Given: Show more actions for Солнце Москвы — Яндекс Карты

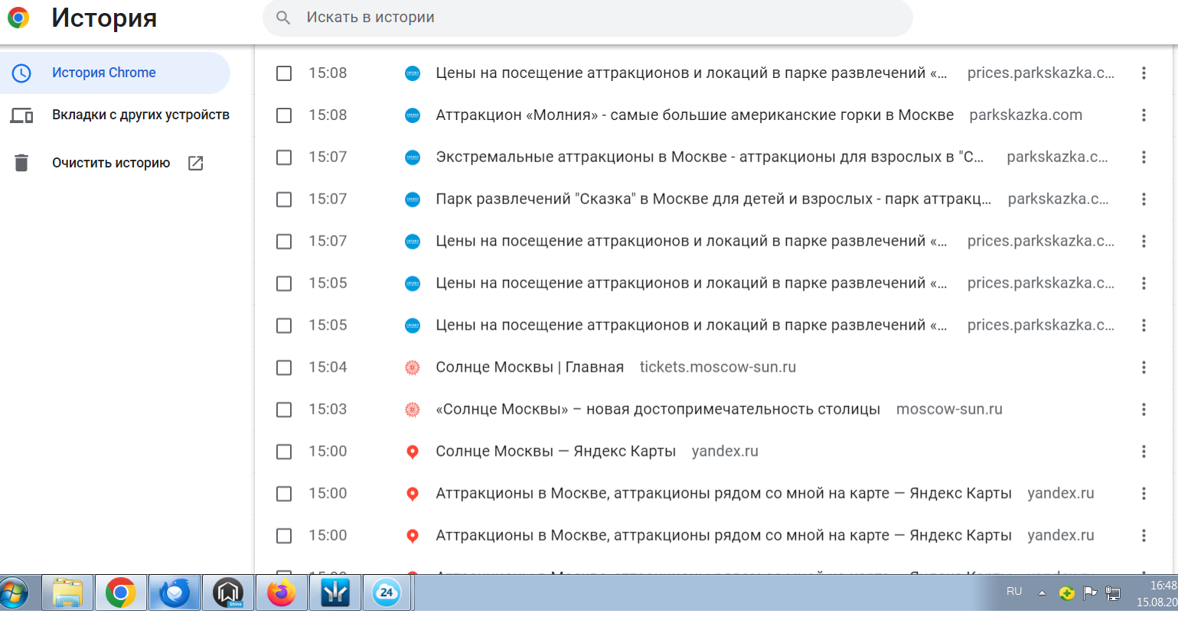Looking at the screenshot, I should tap(1144, 452).
